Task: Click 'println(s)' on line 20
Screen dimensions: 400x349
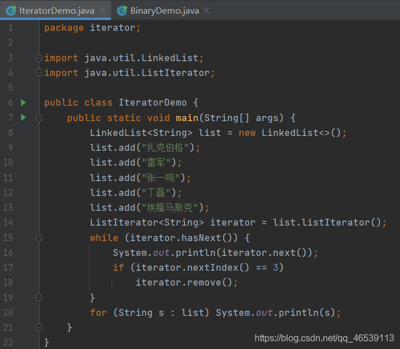Action: [307, 312]
